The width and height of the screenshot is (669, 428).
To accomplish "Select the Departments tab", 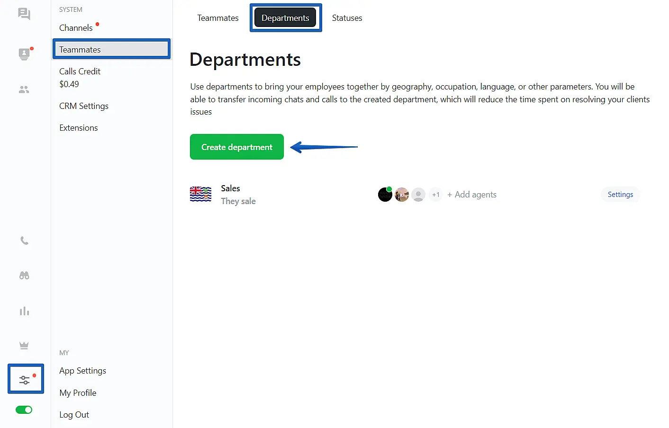I will [x=285, y=18].
